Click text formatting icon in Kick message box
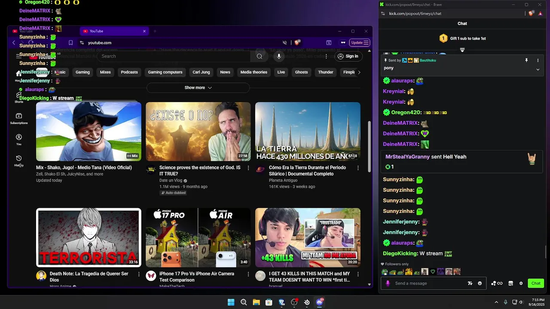The height and width of the screenshot is (309, 550). [x=470, y=283]
